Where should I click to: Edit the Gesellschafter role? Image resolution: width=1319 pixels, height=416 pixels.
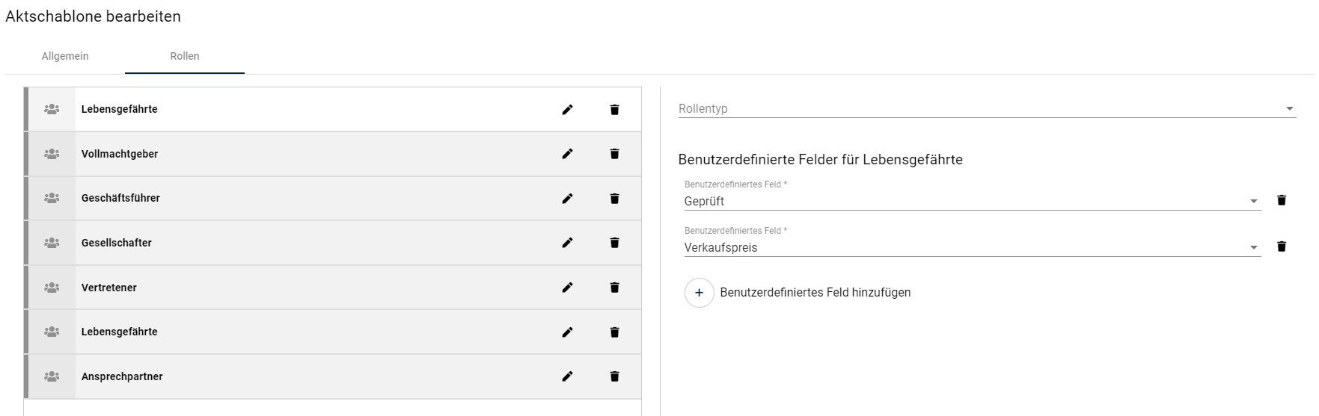[x=567, y=243]
